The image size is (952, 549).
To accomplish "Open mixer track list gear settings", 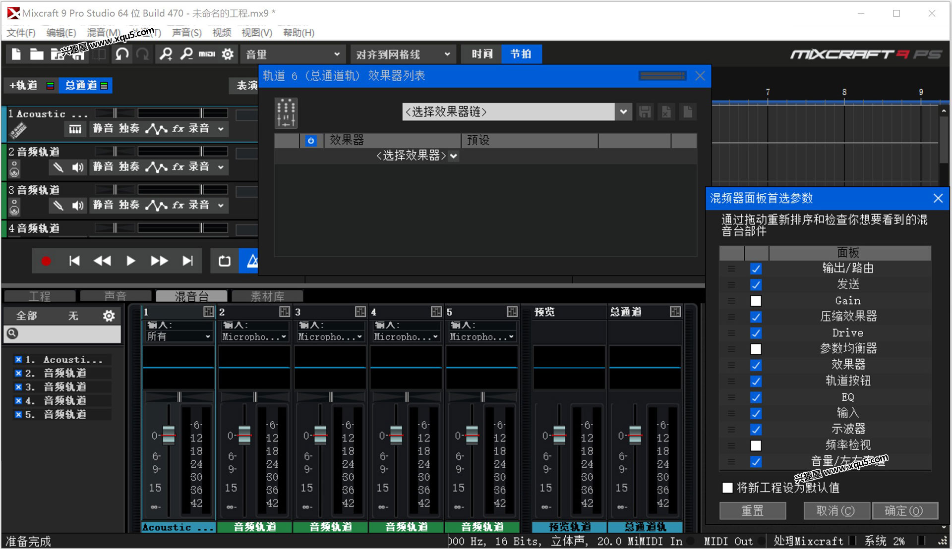I will (109, 316).
